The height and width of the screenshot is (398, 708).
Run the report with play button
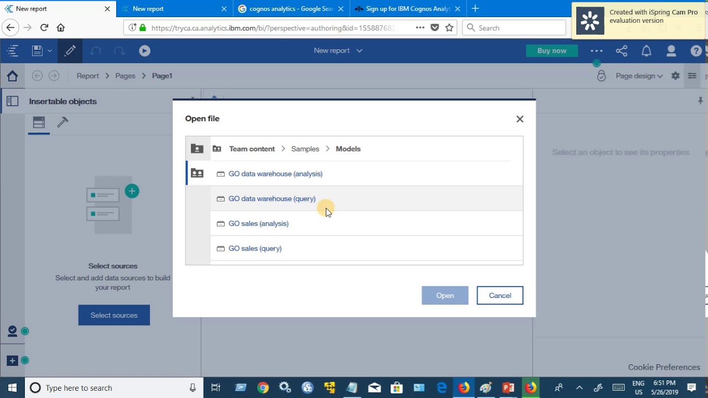[144, 51]
